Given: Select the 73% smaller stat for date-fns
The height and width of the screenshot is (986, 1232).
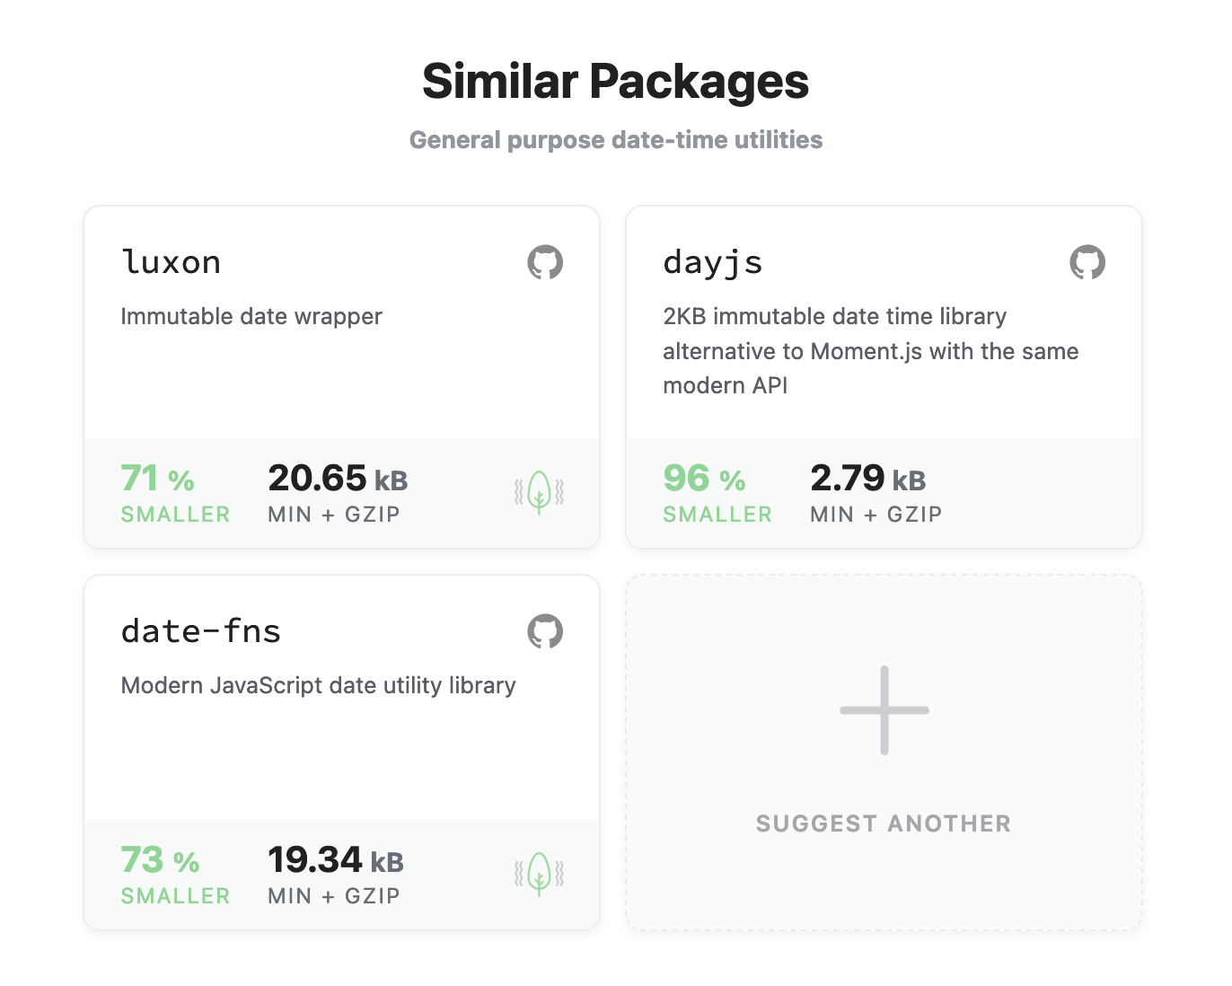Looking at the screenshot, I should tap(160, 860).
